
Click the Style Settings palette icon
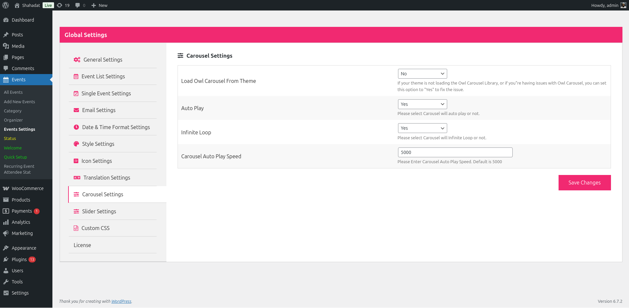(x=76, y=144)
